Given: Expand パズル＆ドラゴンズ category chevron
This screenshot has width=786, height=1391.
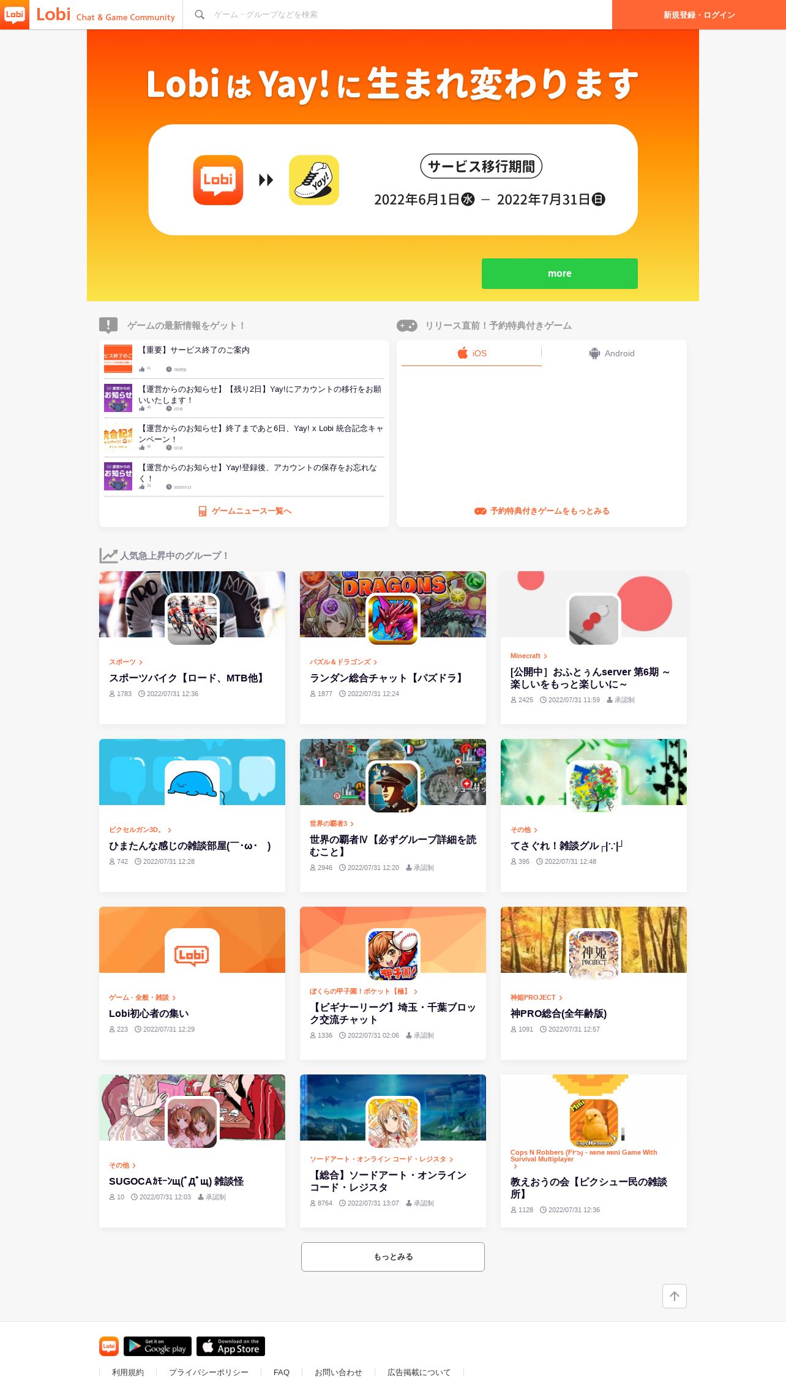Looking at the screenshot, I should (375, 662).
